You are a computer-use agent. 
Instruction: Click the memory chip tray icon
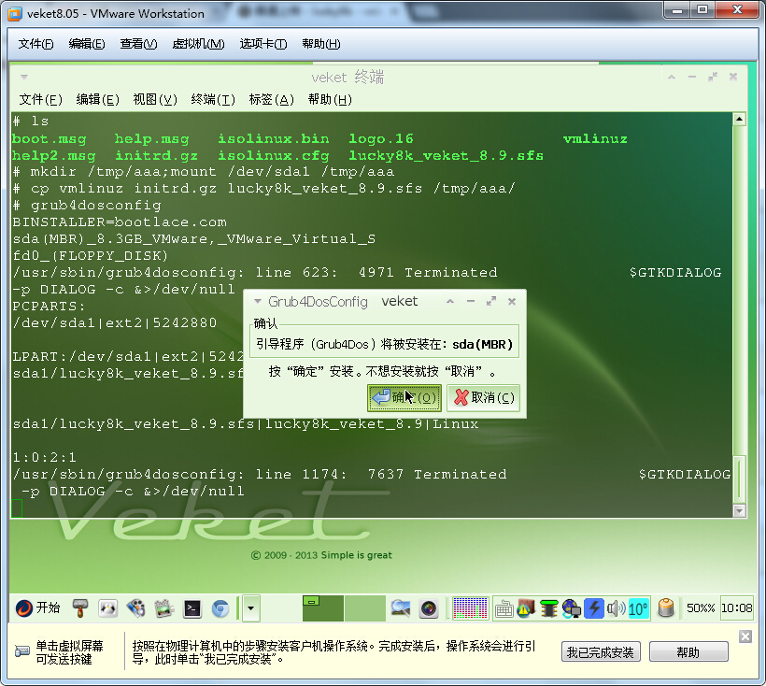click(x=549, y=608)
